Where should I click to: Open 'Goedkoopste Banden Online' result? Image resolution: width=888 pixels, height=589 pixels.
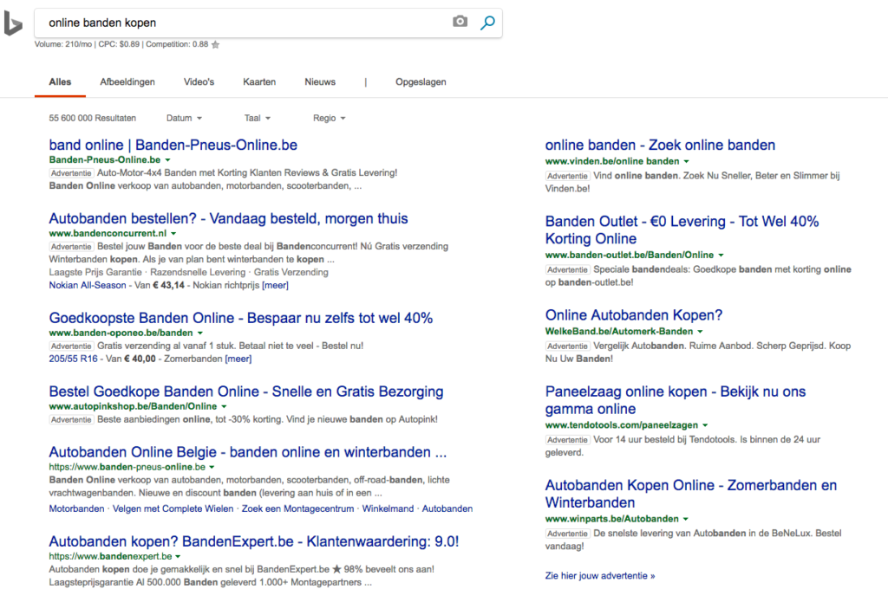(x=241, y=318)
